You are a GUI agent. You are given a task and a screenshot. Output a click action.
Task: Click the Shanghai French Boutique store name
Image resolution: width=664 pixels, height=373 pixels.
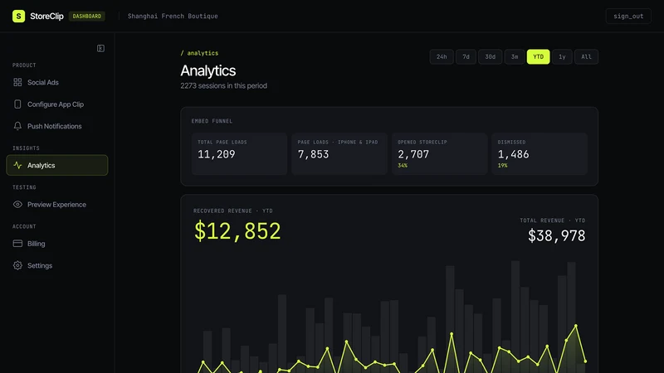173,16
